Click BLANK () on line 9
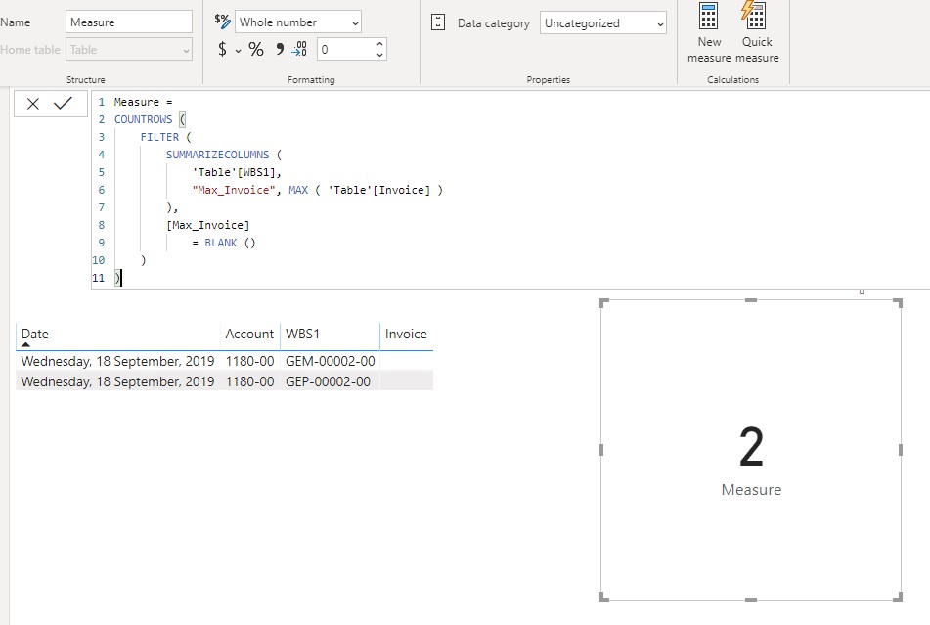This screenshot has height=625, width=930. [x=230, y=243]
